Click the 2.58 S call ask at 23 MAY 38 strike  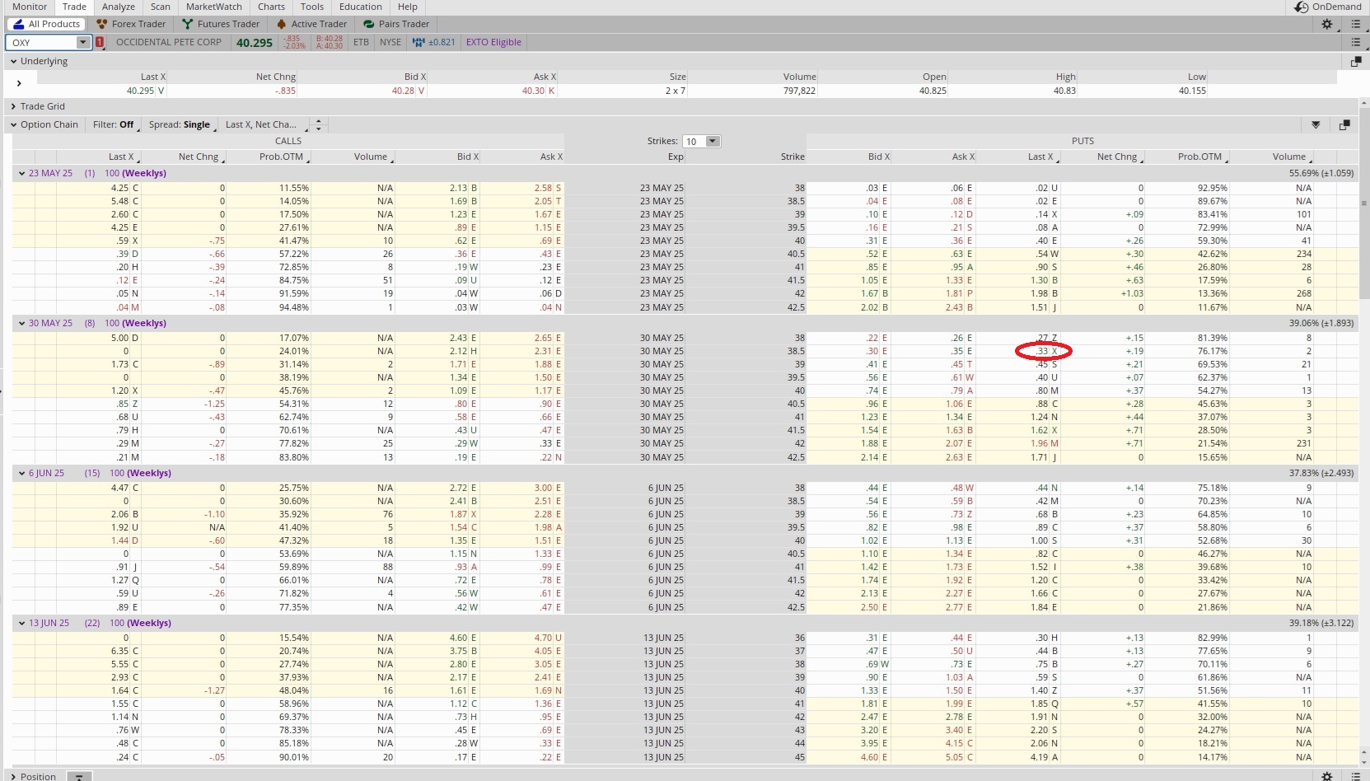click(x=548, y=188)
